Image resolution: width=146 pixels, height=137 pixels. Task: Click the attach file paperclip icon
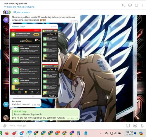pyautogui.click(x=5, y=126)
